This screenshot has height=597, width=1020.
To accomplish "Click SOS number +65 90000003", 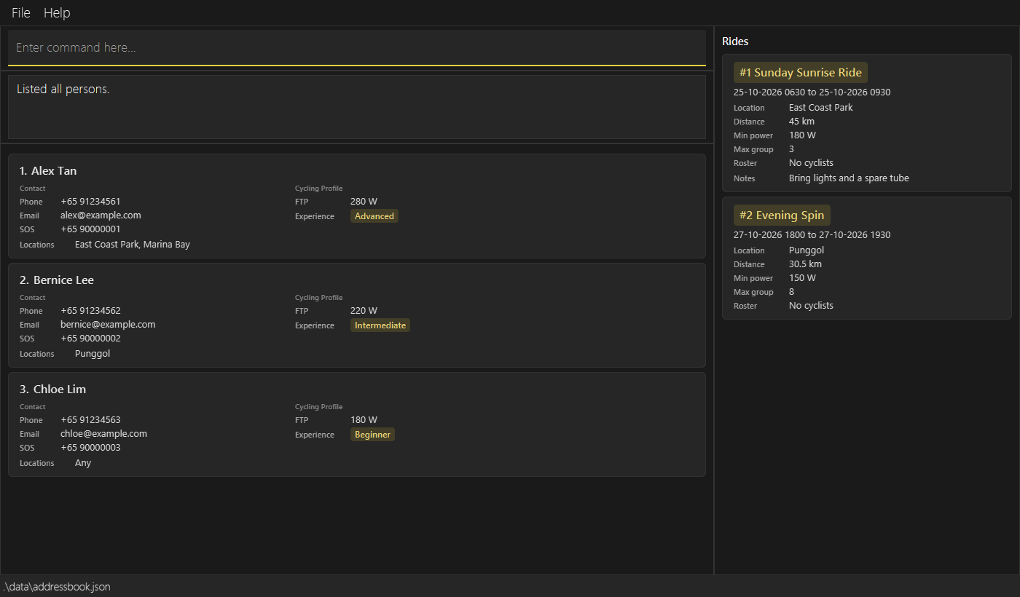I will [x=90, y=448].
